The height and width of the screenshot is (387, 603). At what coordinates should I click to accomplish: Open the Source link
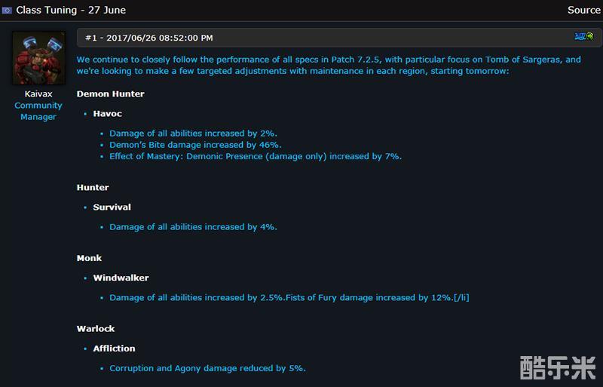(x=583, y=10)
